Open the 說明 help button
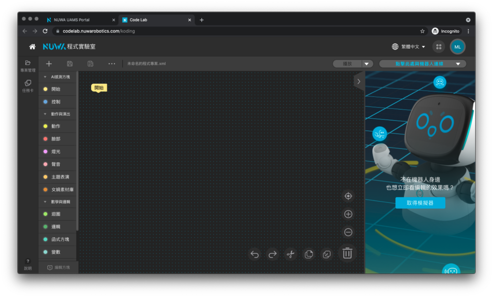Viewport: 493px width, 297px height. 27,264
